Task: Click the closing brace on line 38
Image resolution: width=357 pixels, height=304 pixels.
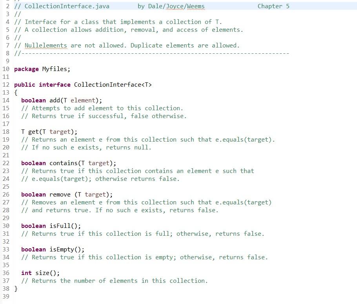Action: pos(16,288)
